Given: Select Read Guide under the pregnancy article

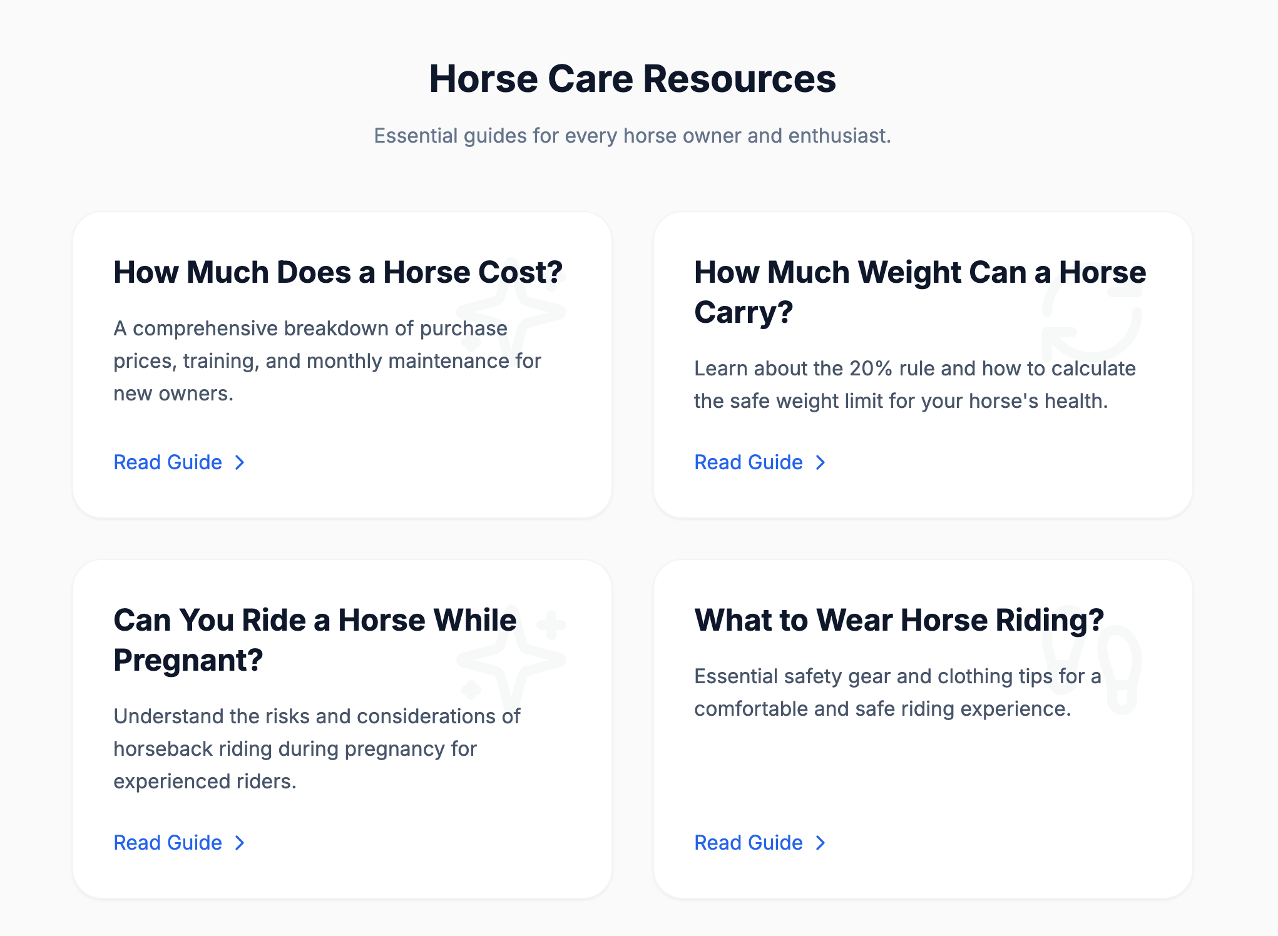Looking at the screenshot, I should tap(166, 843).
